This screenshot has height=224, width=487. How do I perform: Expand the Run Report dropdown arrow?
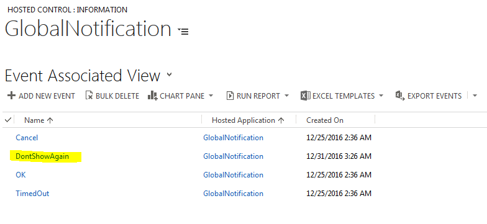coord(287,96)
